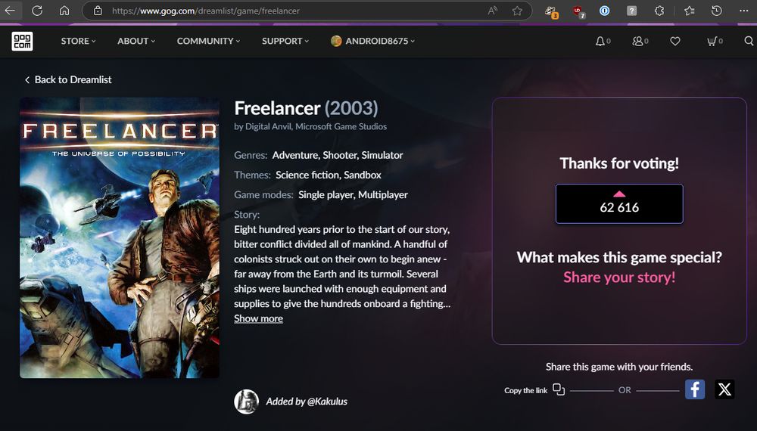757x431 pixels.
Task: Click the Science fiction theme
Action: (x=307, y=175)
